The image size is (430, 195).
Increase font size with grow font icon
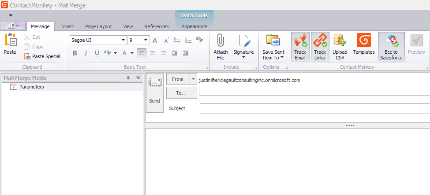coord(155,40)
